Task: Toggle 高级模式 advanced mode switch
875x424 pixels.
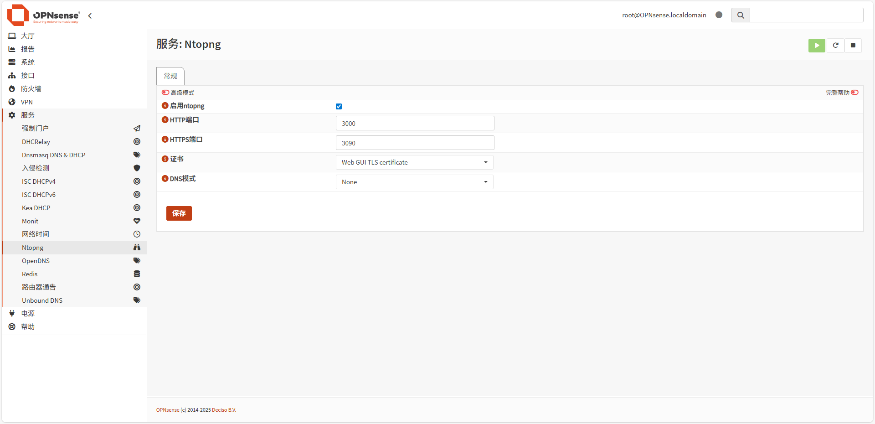Action: coord(165,93)
